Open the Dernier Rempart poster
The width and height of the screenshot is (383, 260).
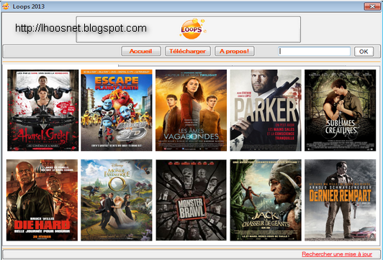click(340, 200)
